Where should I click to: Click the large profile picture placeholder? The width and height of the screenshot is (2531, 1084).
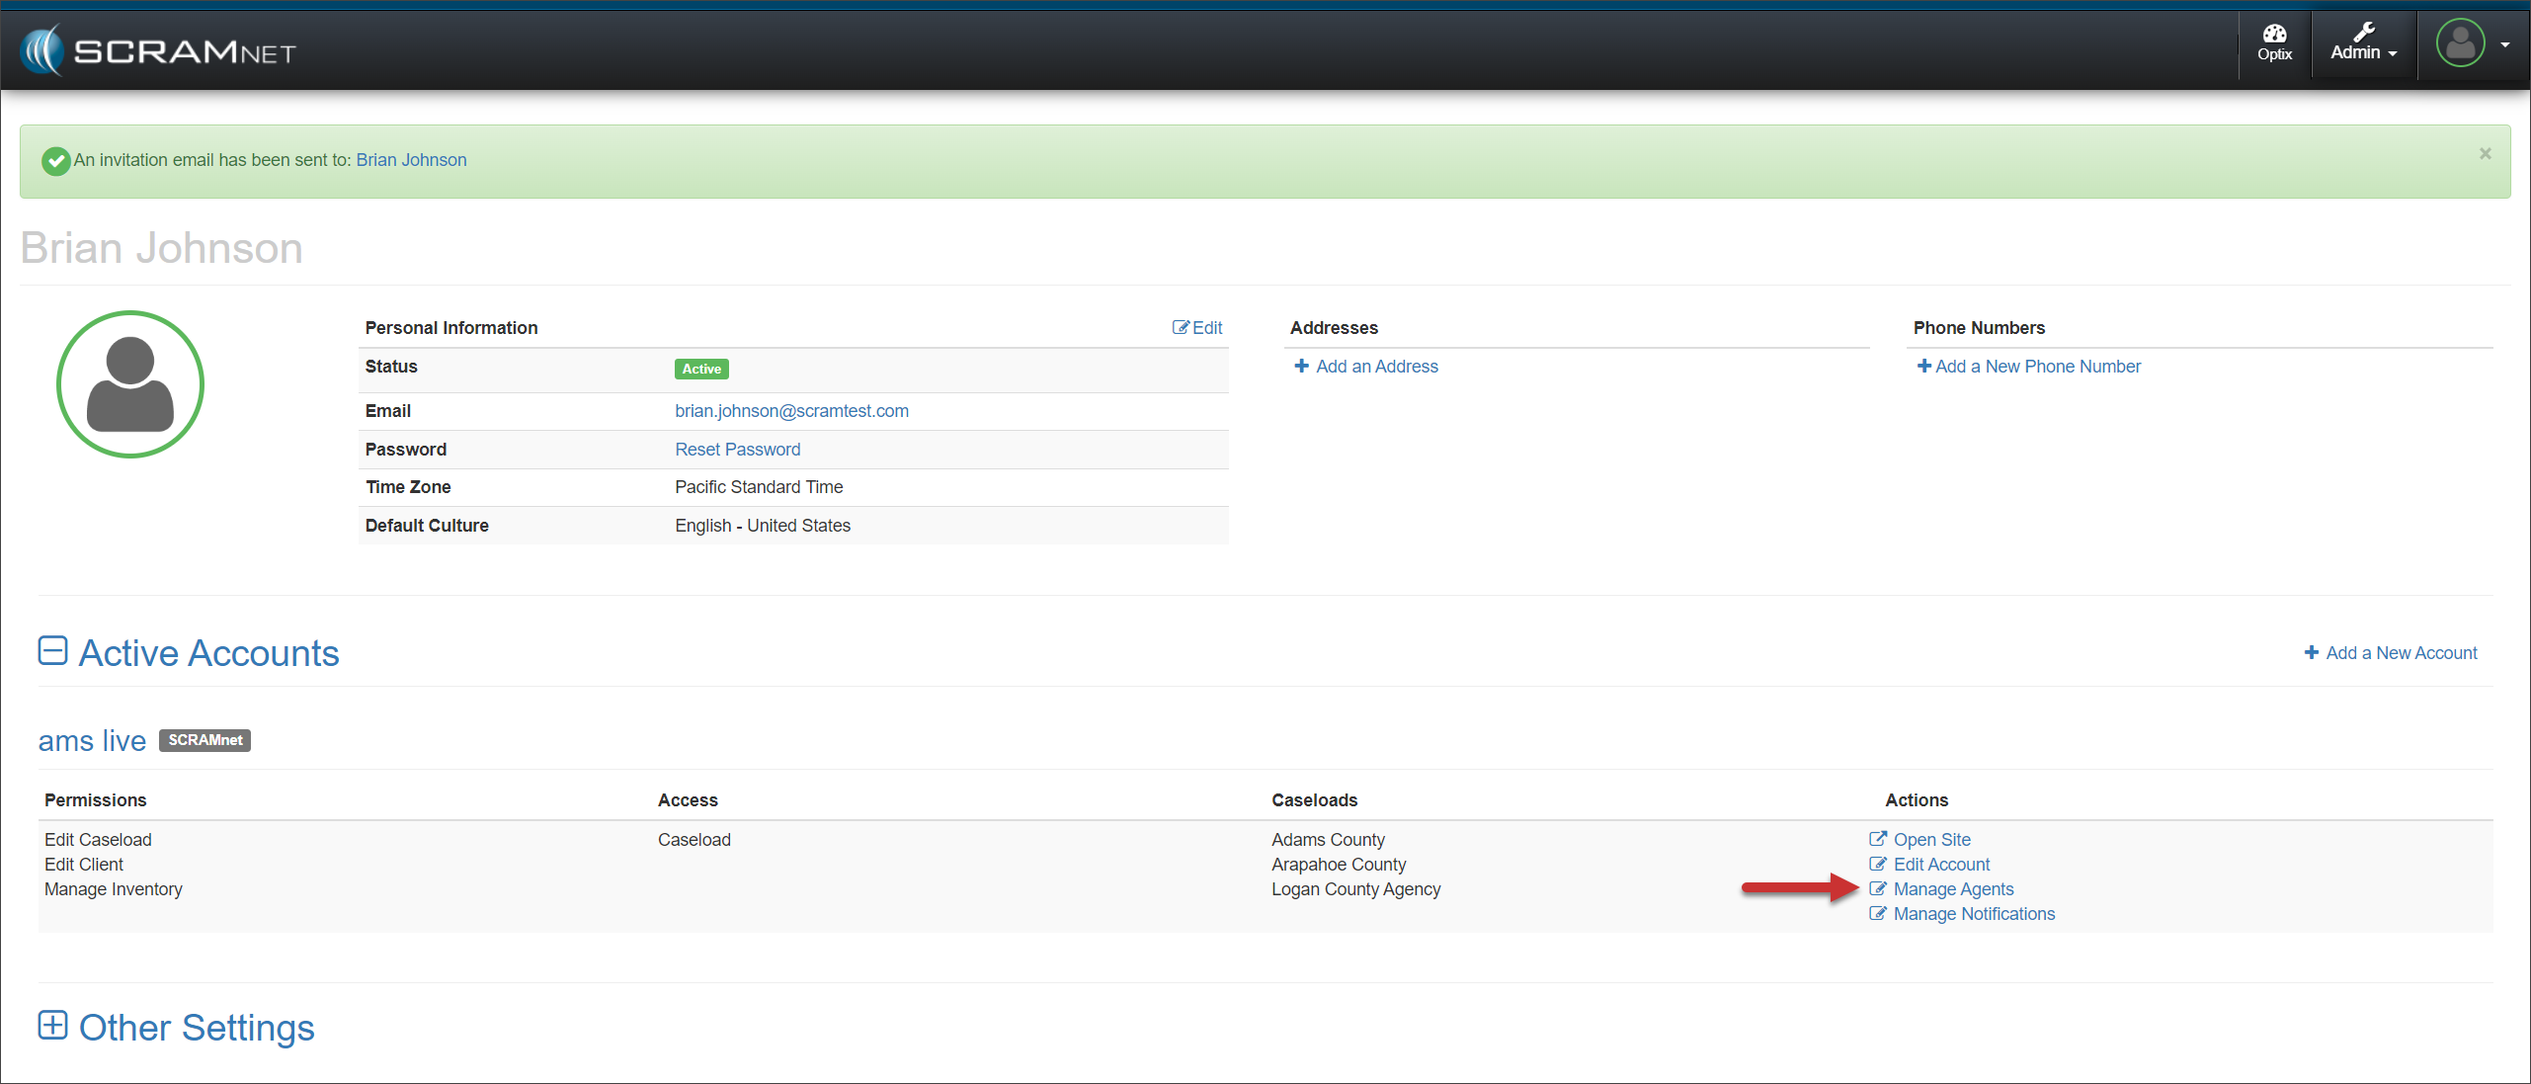[130, 384]
